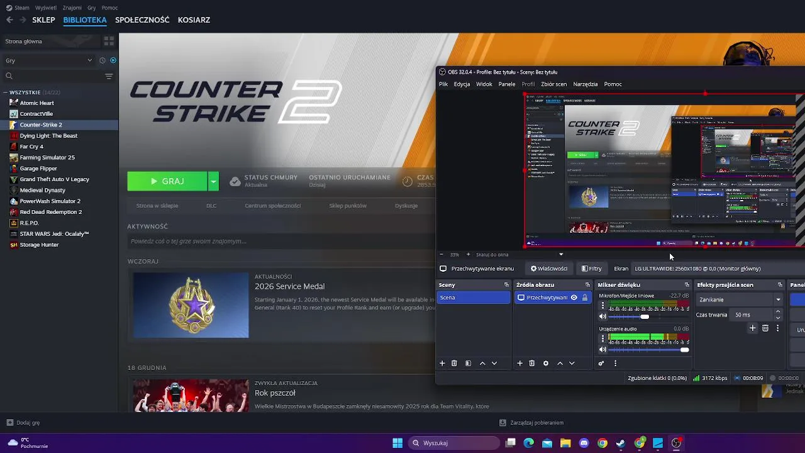
Task: Open preview scaling dropdown beside Skaluj do okna
Action: point(561,254)
